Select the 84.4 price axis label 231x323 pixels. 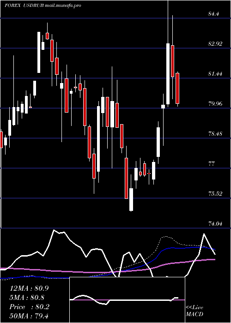click(x=213, y=14)
